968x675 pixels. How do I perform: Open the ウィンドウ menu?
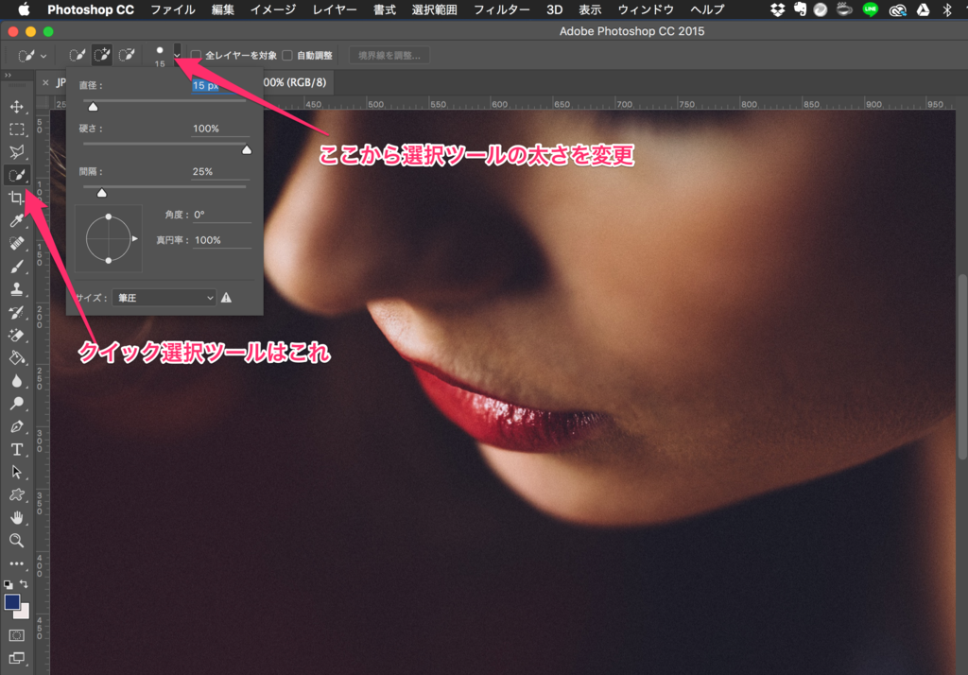point(646,9)
